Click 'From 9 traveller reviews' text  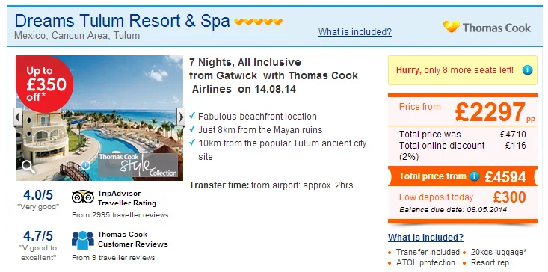113,258
